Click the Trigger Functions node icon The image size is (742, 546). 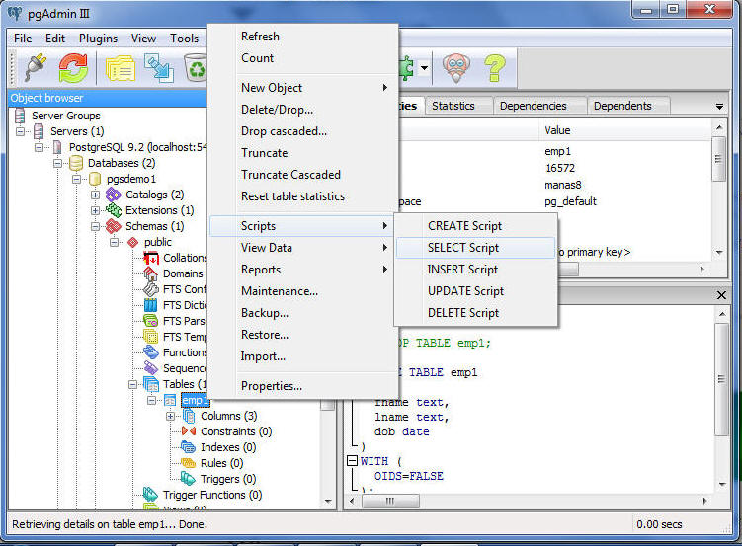[x=150, y=494]
